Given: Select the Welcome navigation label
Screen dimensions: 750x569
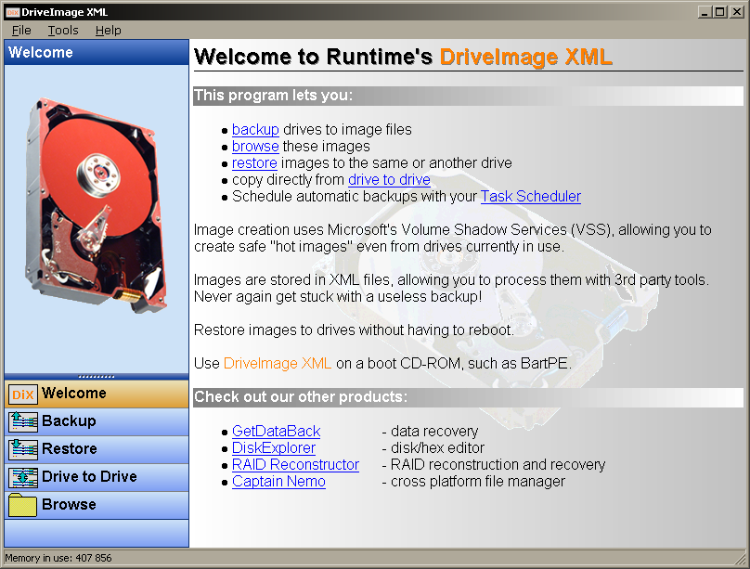Looking at the screenshot, I should (74, 393).
